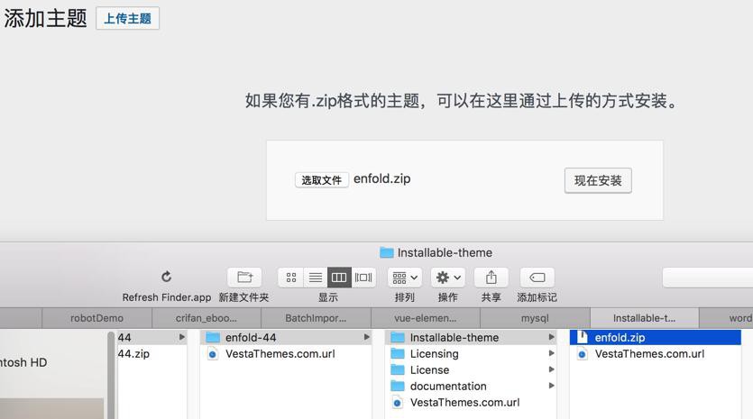Expand the 44 folder arrow

(x=182, y=337)
